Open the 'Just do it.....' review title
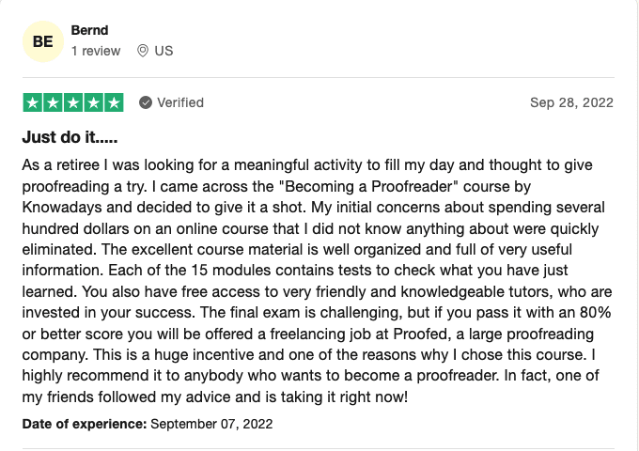The image size is (639, 451). tap(70, 137)
